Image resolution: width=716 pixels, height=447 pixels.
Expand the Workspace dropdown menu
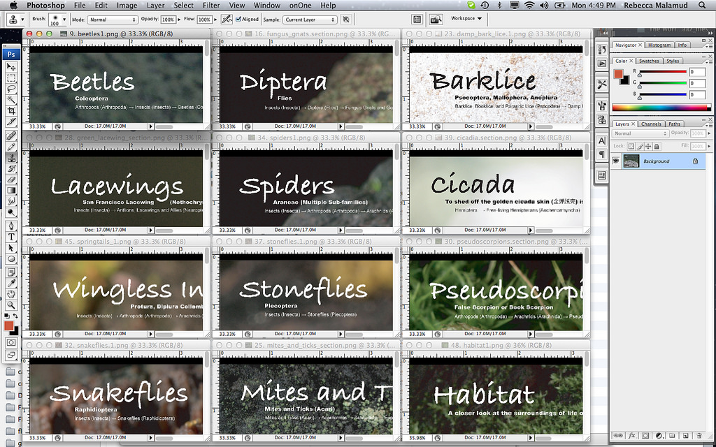(x=466, y=19)
